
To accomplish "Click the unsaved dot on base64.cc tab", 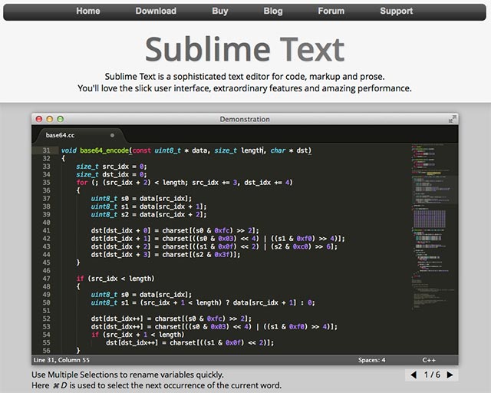I will click(112, 135).
